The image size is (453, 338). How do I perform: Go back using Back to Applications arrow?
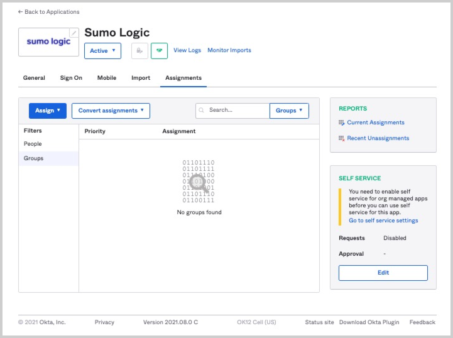pyautogui.click(x=21, y=12)
